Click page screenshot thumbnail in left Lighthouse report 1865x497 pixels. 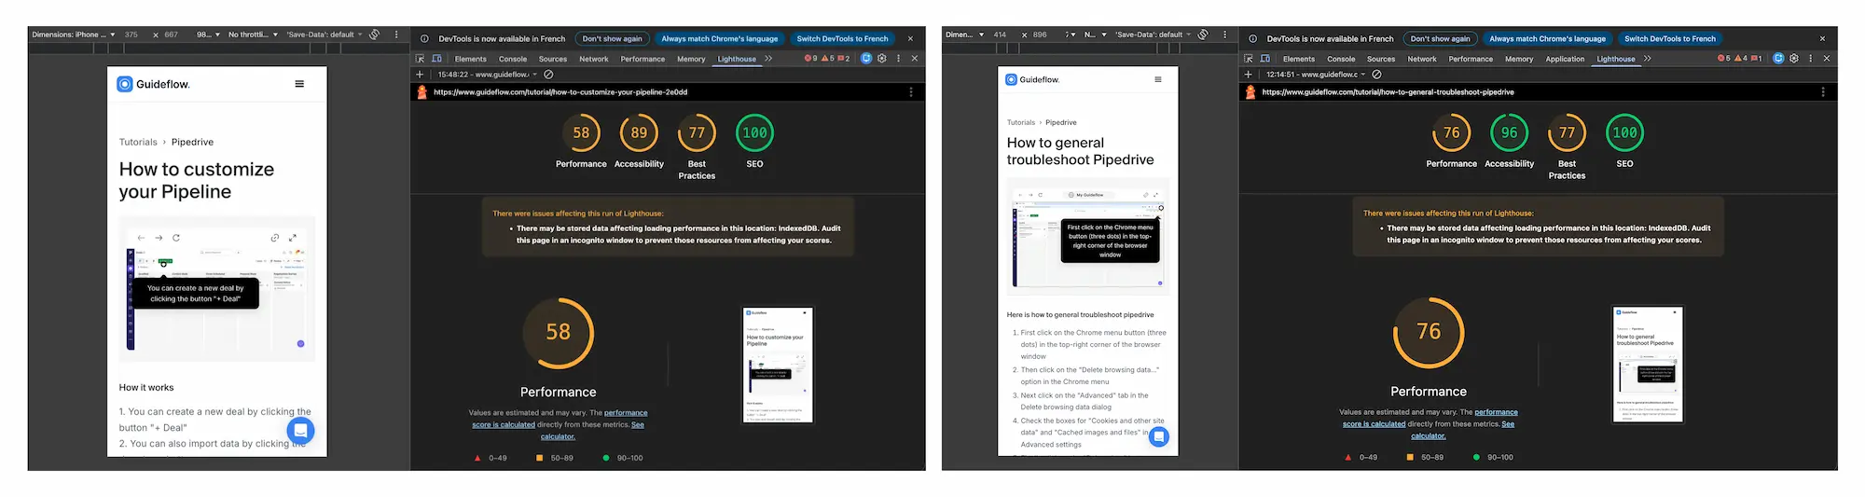tap(779, 366)
